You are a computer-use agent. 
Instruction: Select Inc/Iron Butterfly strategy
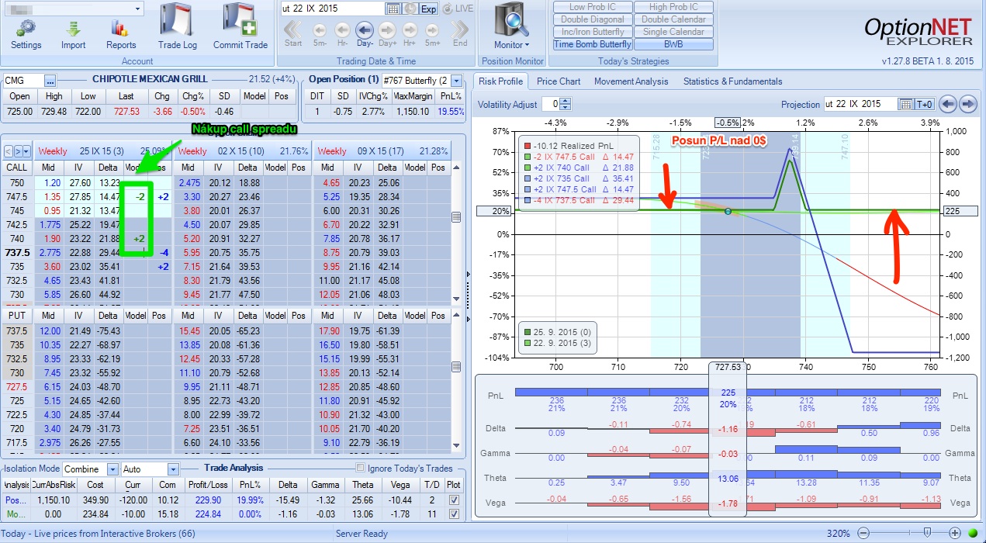pos(592,32)
